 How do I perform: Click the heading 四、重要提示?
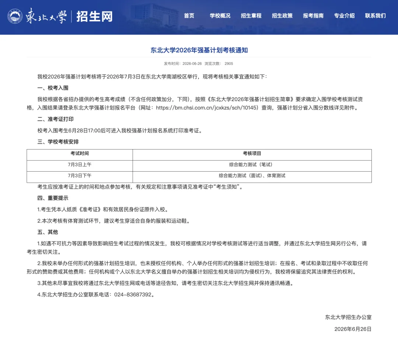click(53, 198)
